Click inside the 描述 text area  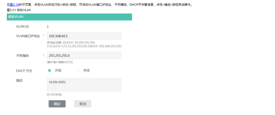tap(84, 85)
